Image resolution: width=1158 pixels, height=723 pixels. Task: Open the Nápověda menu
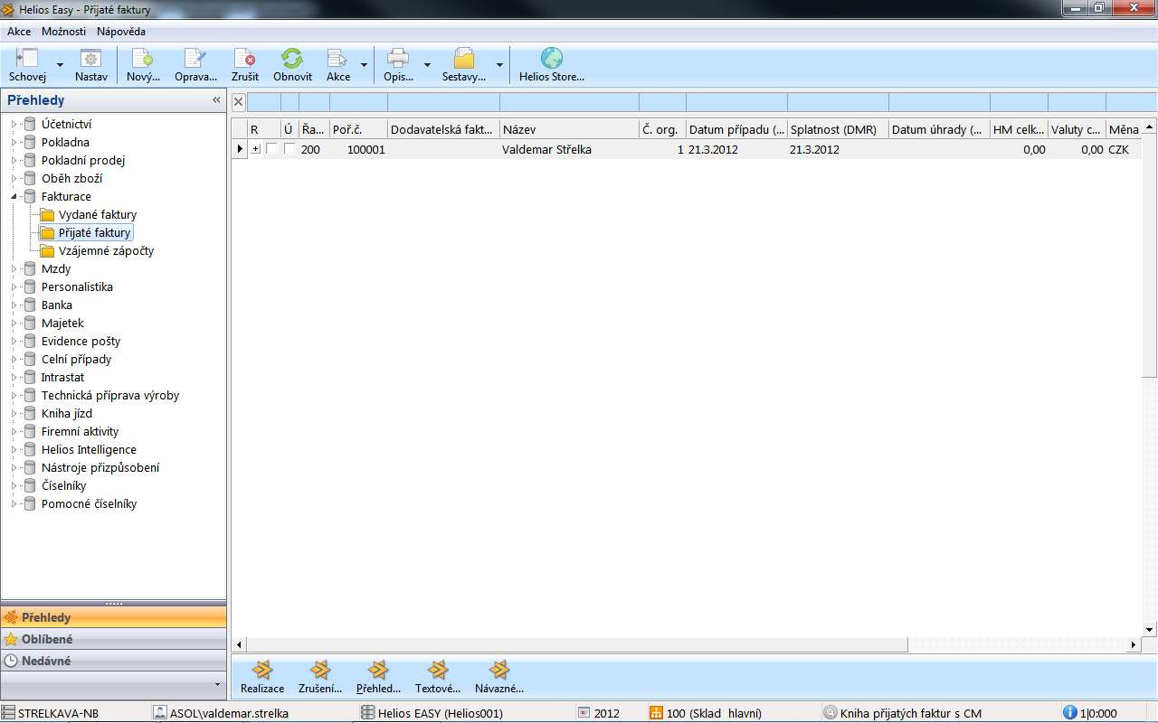click(121, 32)
